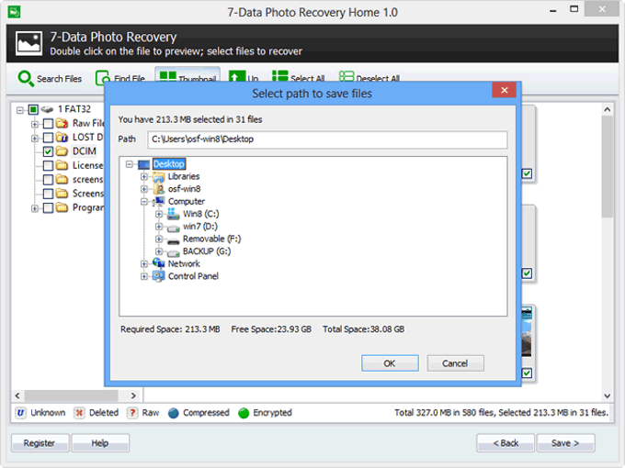
Task: Uncheck the DCIM folder checkbox
Action: [x=48, y=151]
